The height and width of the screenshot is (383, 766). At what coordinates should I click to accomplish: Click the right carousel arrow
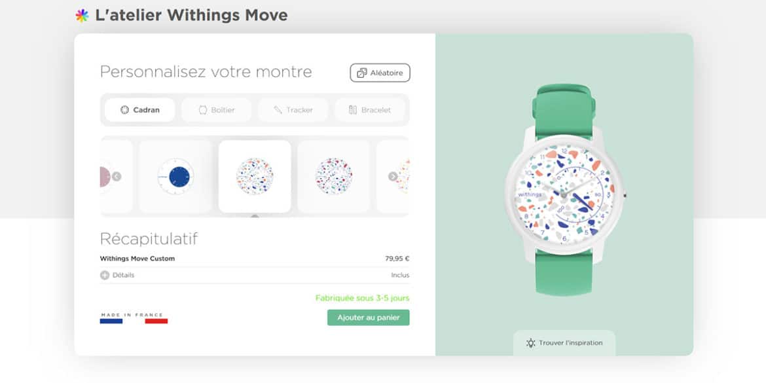click(x=393, y=176)
